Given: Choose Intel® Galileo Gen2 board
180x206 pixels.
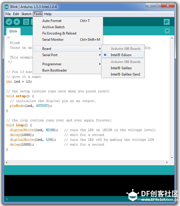Looking at the screenshot, I should coord(123,74).
